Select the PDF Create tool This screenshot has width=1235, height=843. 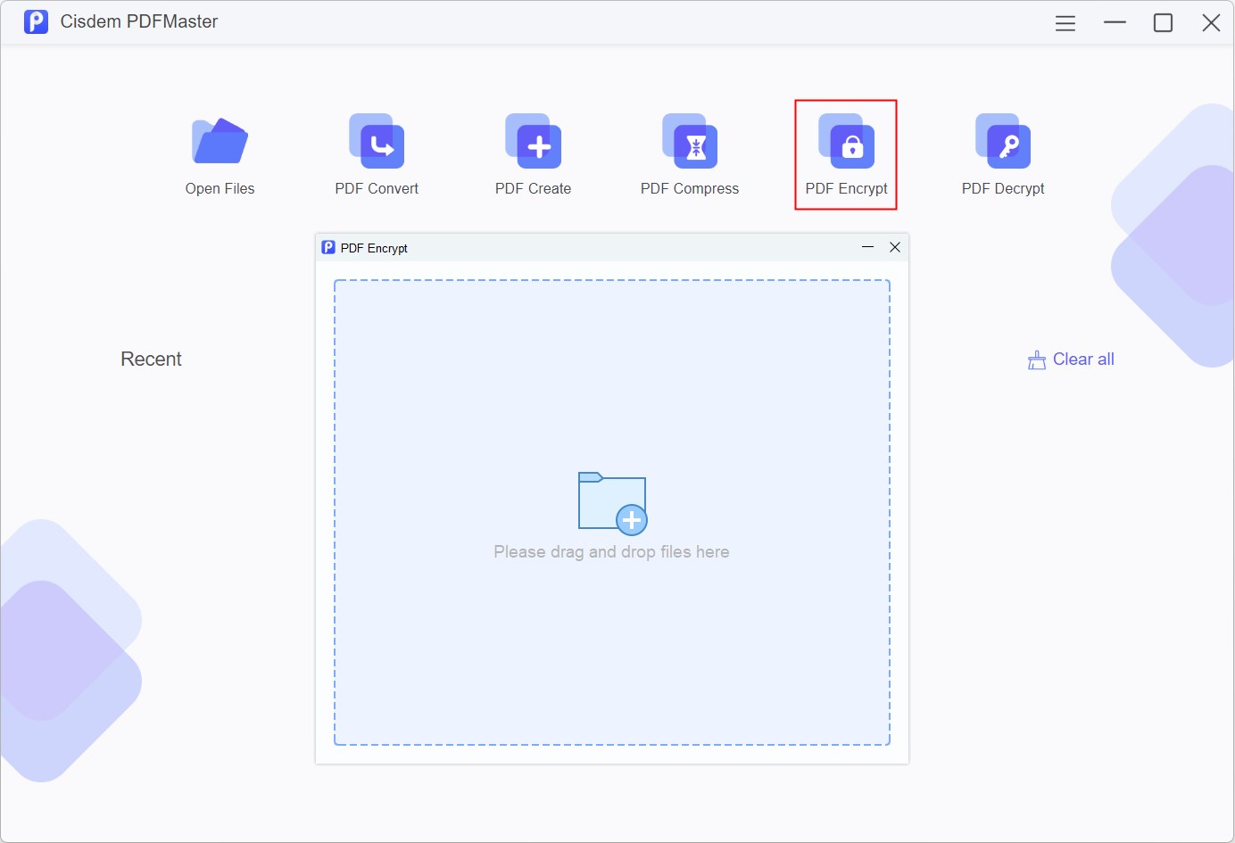click(x=533, y=143)
